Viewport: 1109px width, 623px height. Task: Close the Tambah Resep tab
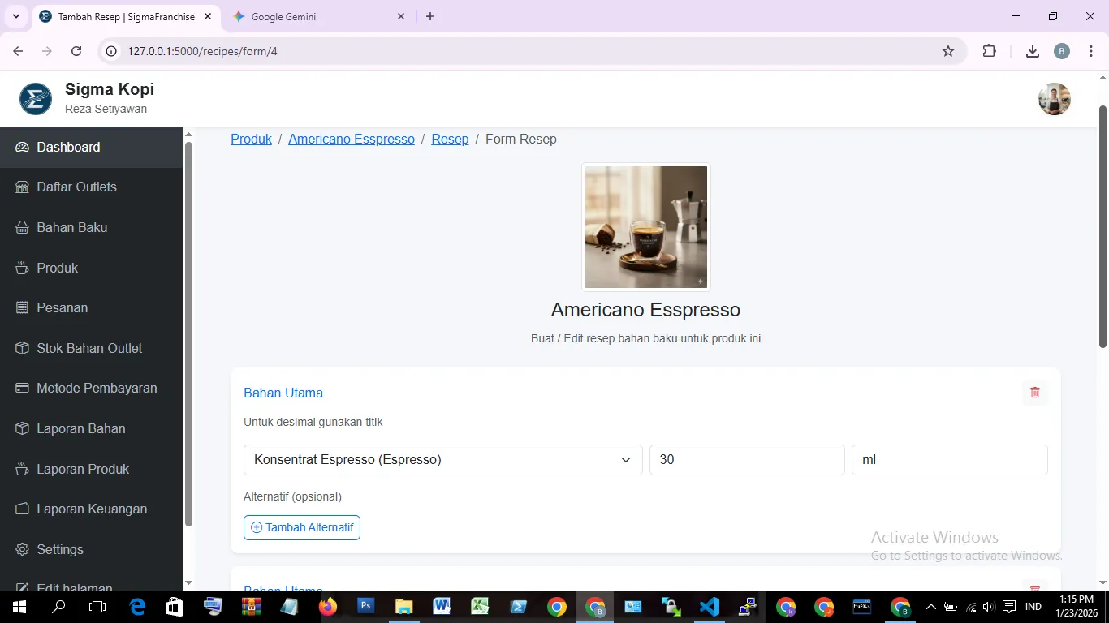tap(207, 16)
